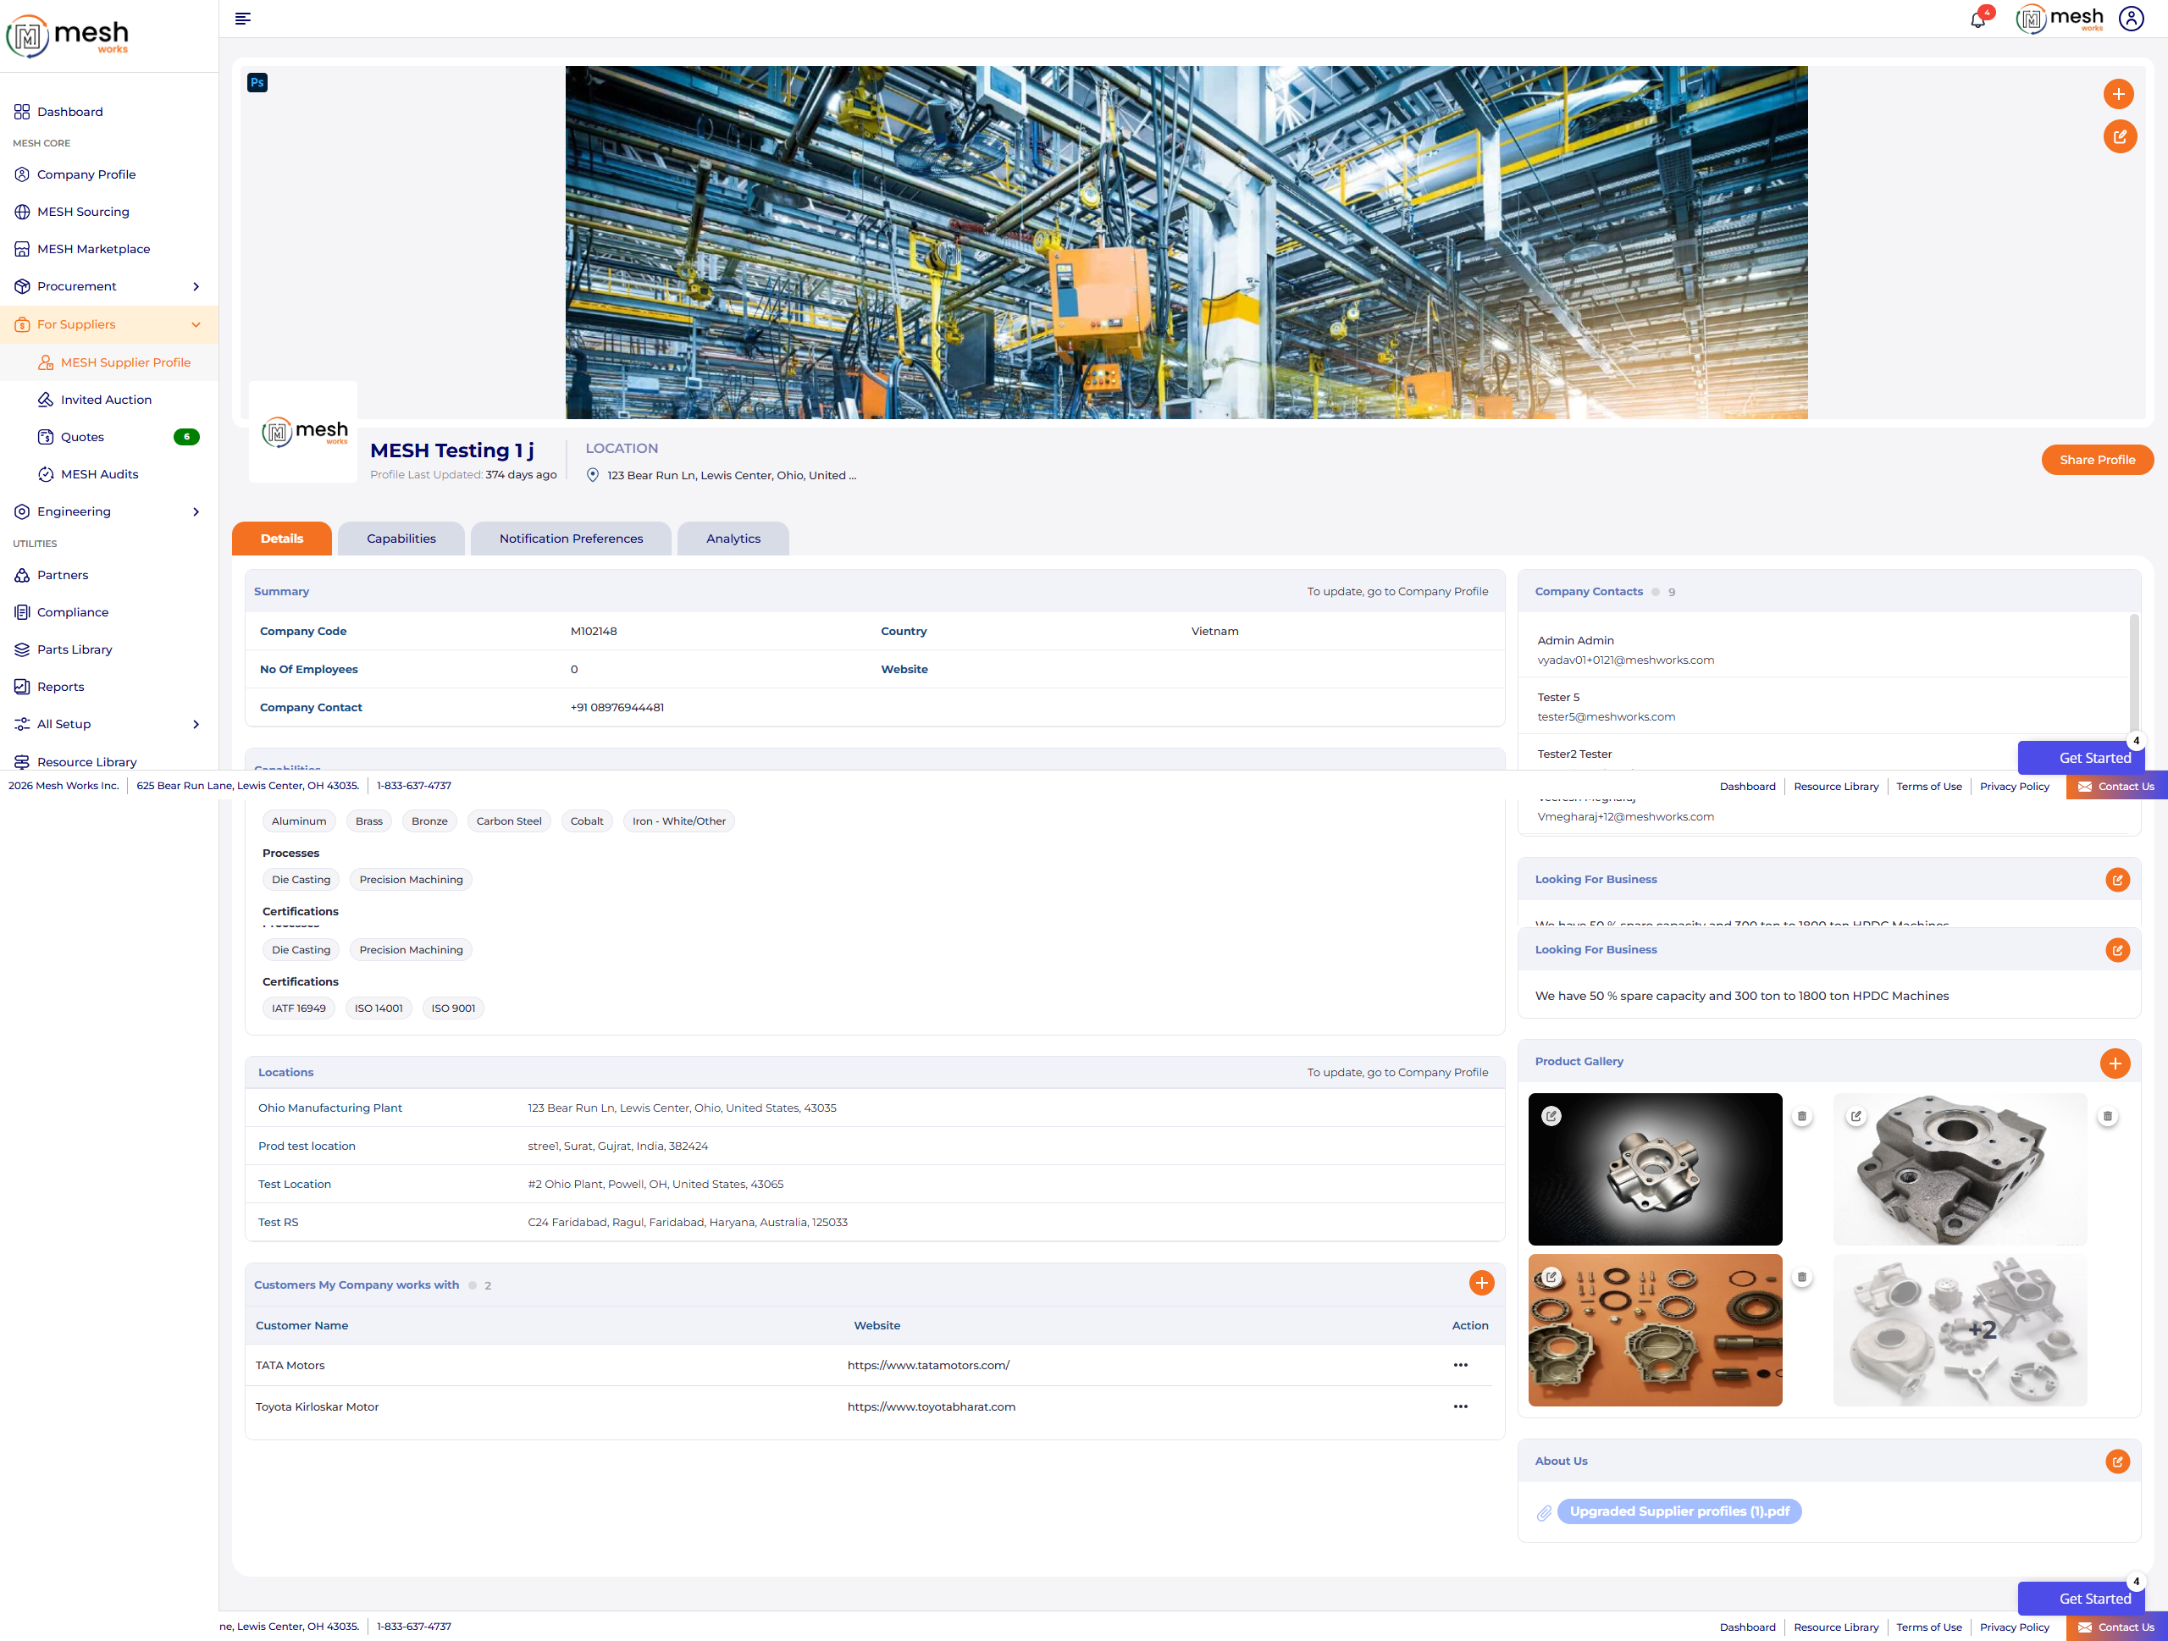The image size is (2168, 1641).
Task: Edit the banner image with the pencil icon
Action: pos(2119,136)
